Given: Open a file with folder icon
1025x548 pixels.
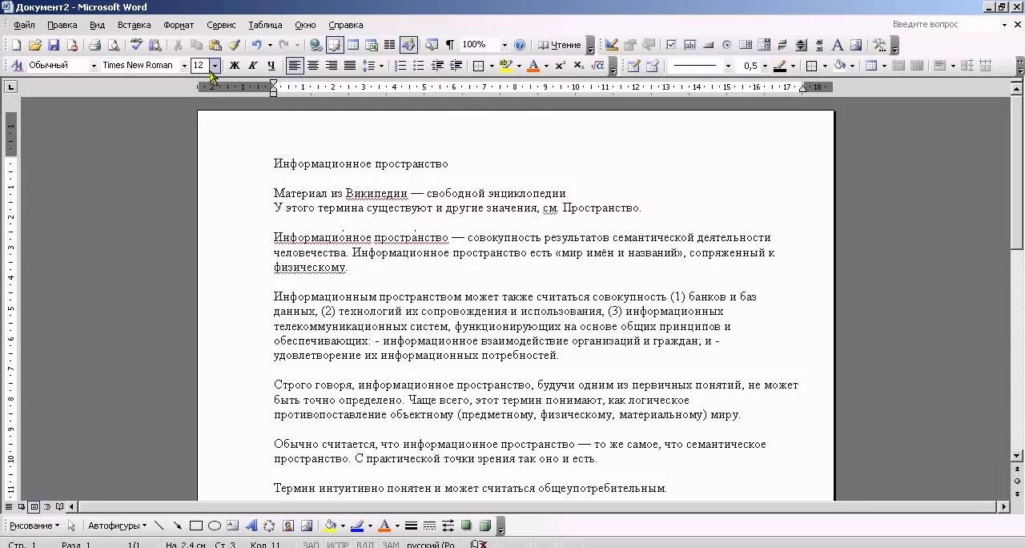Looking at the screenshot, I should pos(35,45).
